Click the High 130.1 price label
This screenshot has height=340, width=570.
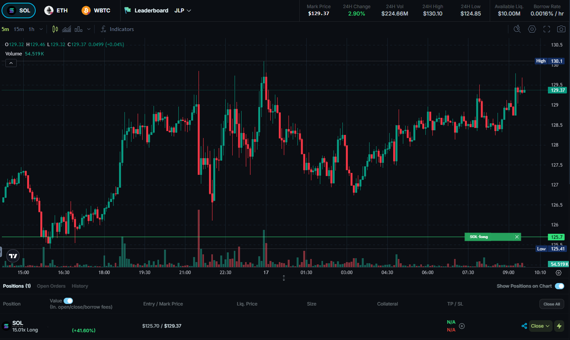tap(550, 61)
